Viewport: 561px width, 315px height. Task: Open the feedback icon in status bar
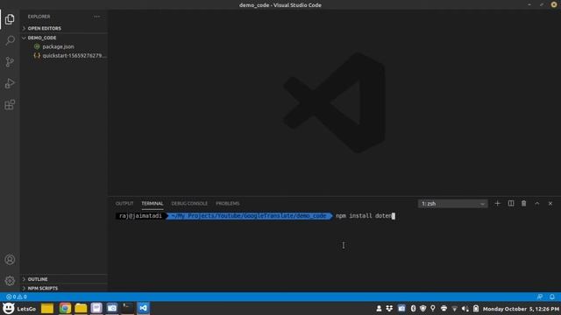click(x=540, y=297)
